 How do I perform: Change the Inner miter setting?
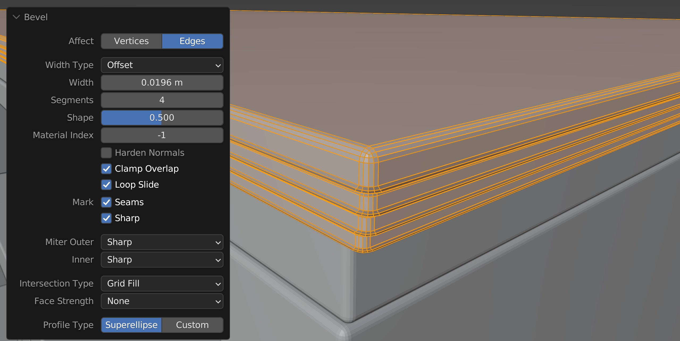tap(162, 260)
